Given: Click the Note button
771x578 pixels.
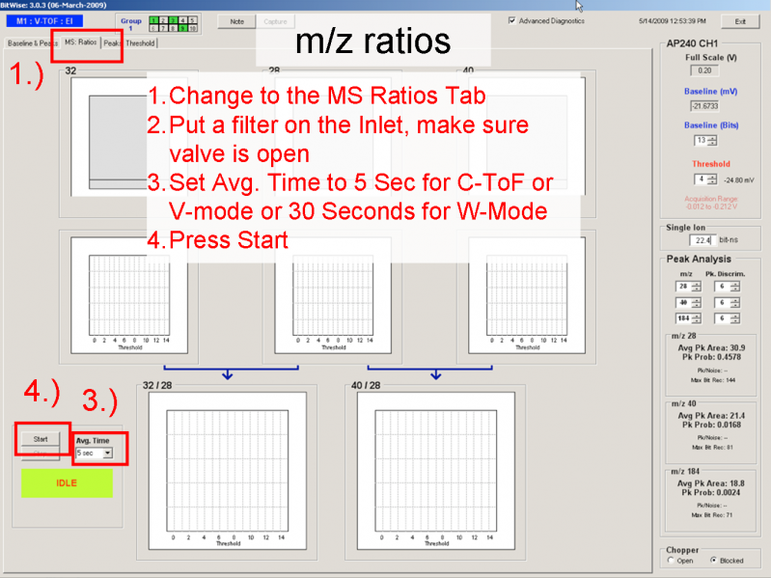Looking at the screenshot, I should coord(236,20).
